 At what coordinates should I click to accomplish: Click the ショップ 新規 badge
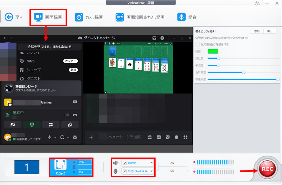point(74,70)
